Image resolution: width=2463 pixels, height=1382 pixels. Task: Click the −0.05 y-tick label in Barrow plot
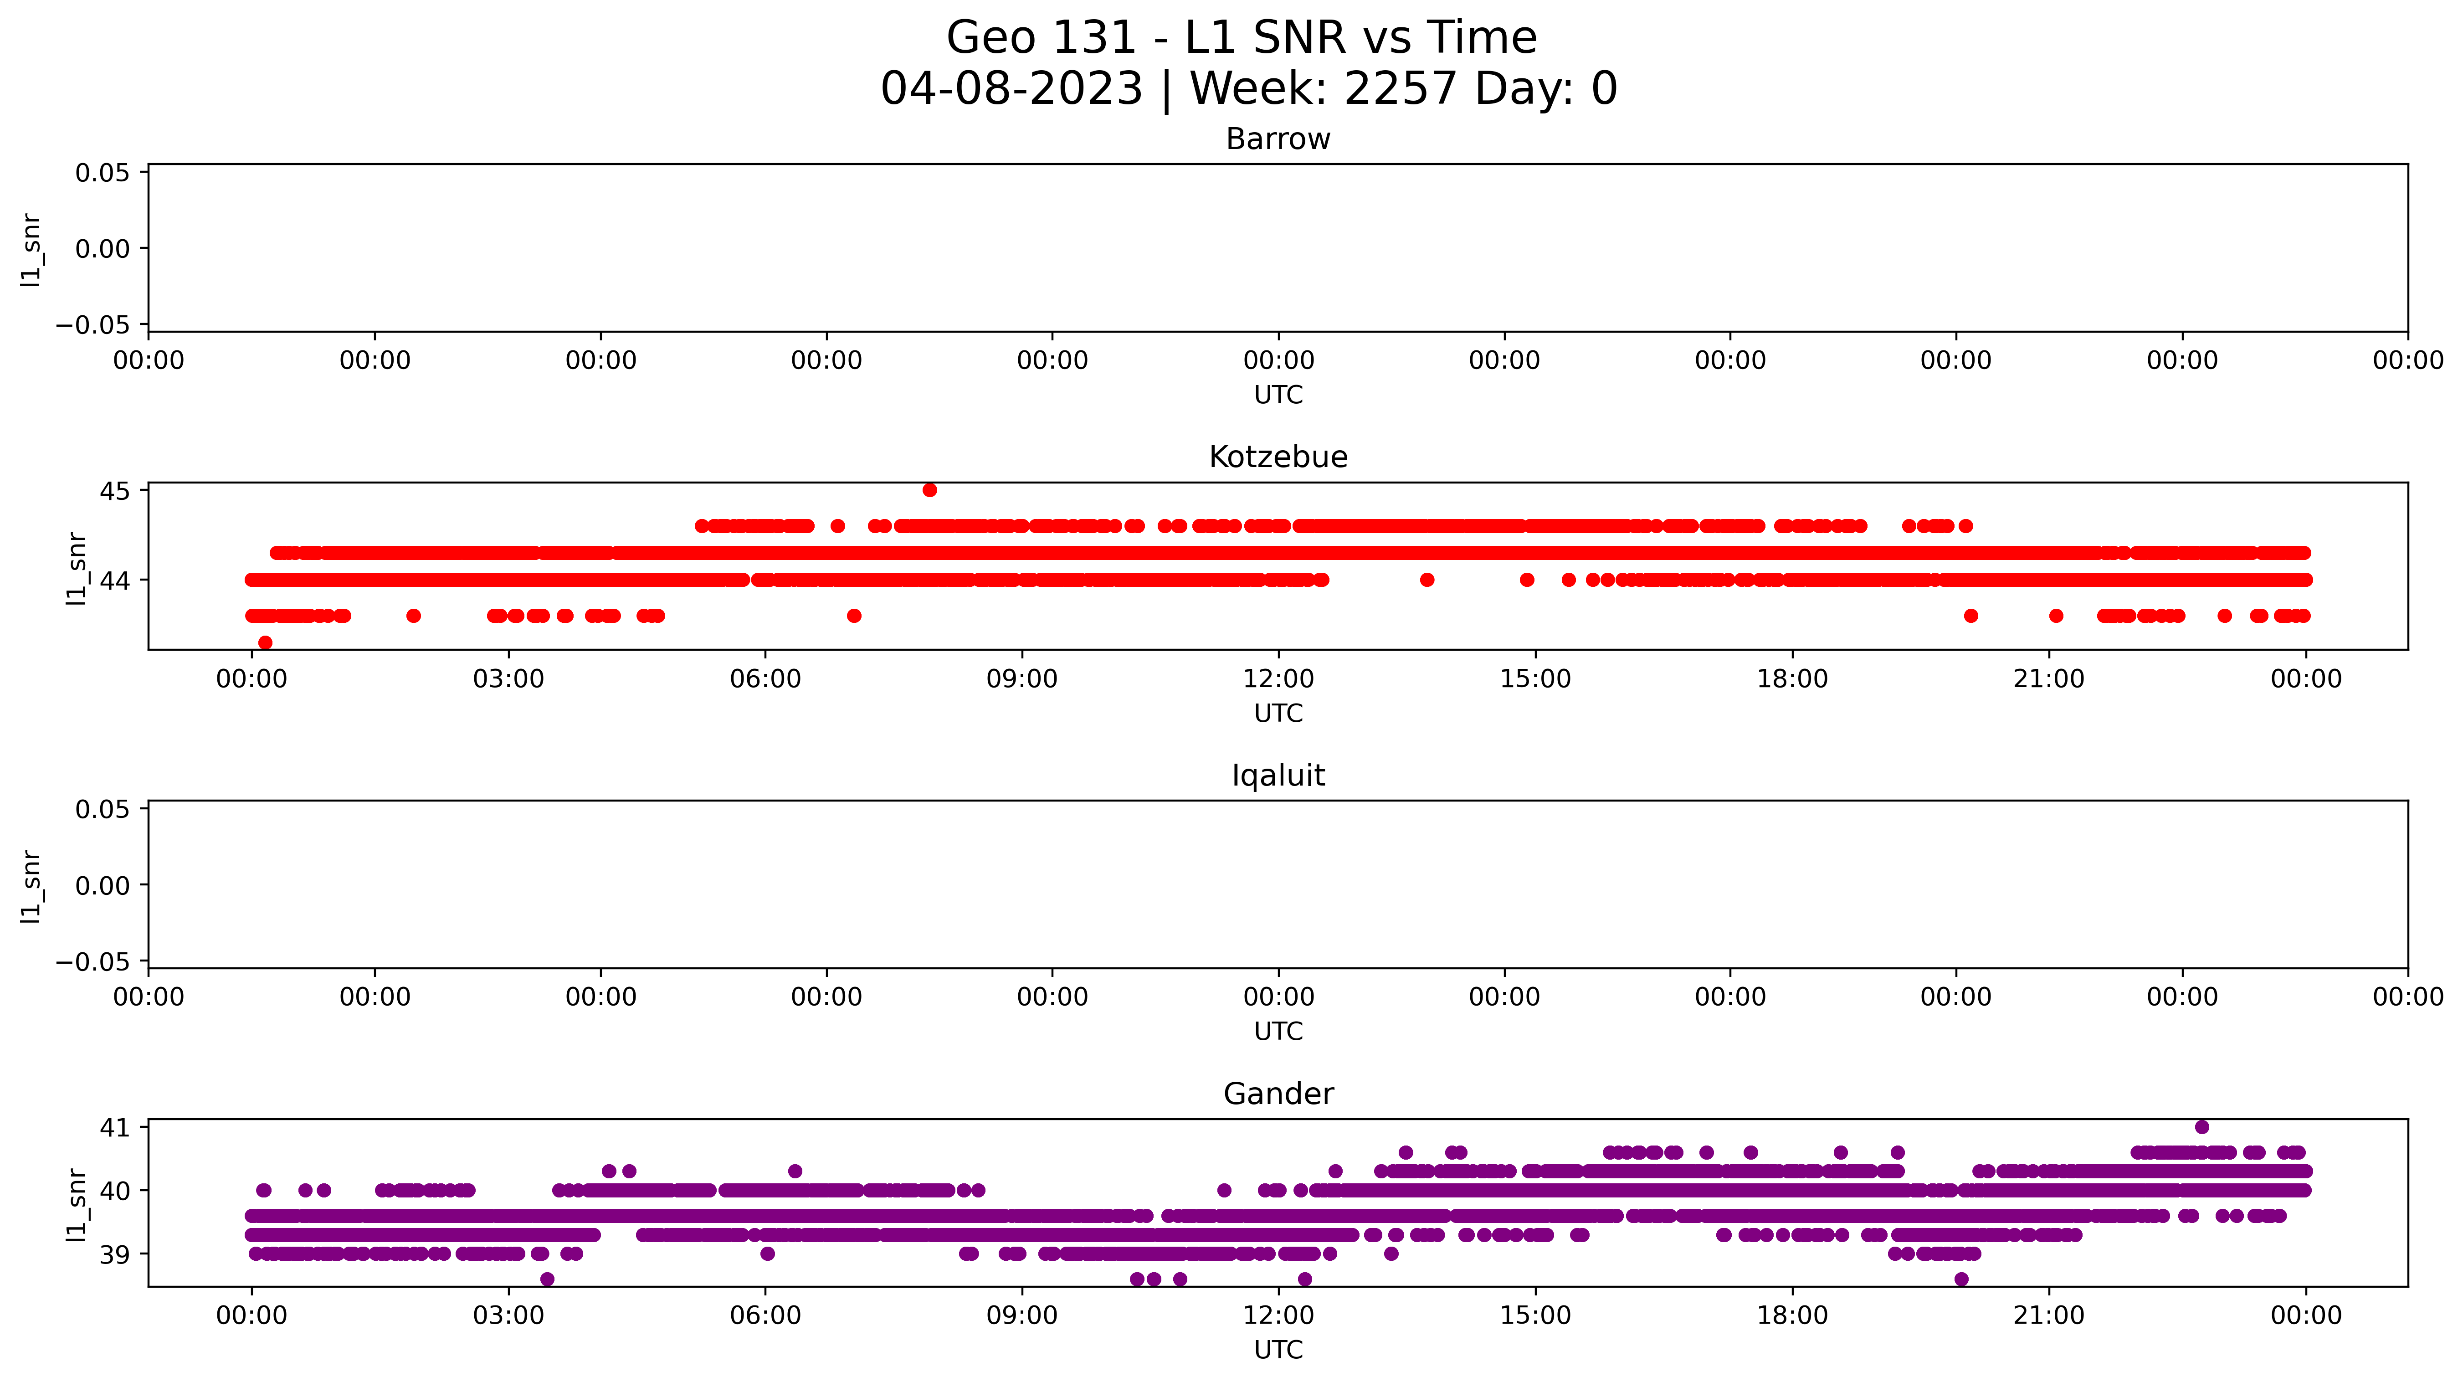pyautogui.click(x=93, y=325)
